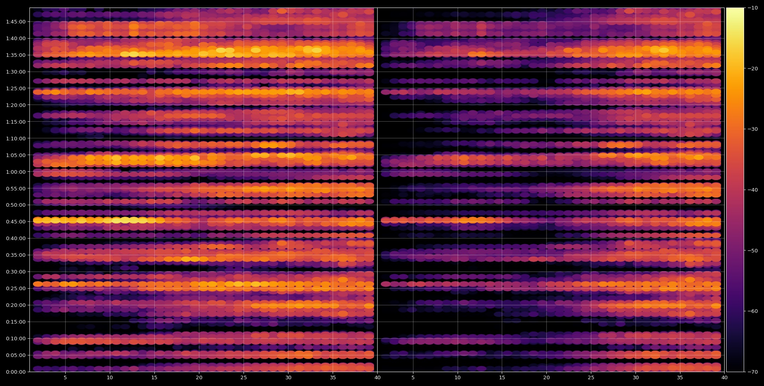Pick the 1:45:00 y-axis label

16,22
